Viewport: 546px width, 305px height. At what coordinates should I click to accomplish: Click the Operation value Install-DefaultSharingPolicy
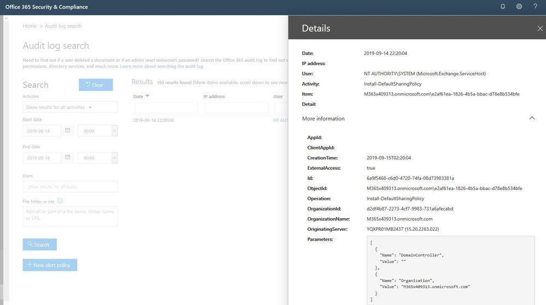click(x=395, y=199)
